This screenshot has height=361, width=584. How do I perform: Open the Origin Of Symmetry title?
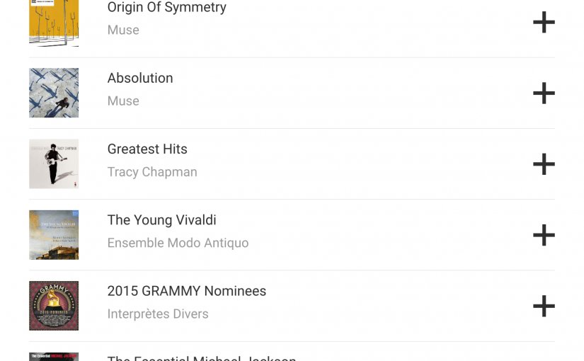tap(167, 8)
